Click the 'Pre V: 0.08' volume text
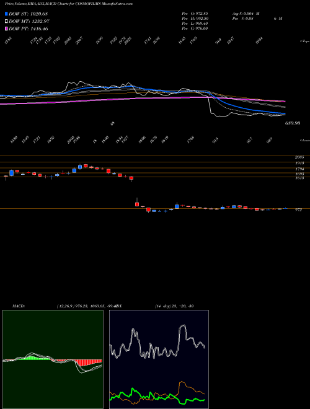The width and height of the screenshot is (310, 409). coord(242,19)
